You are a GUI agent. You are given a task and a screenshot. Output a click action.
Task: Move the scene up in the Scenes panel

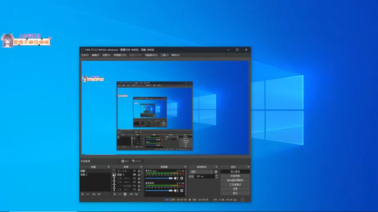[94, 194]
